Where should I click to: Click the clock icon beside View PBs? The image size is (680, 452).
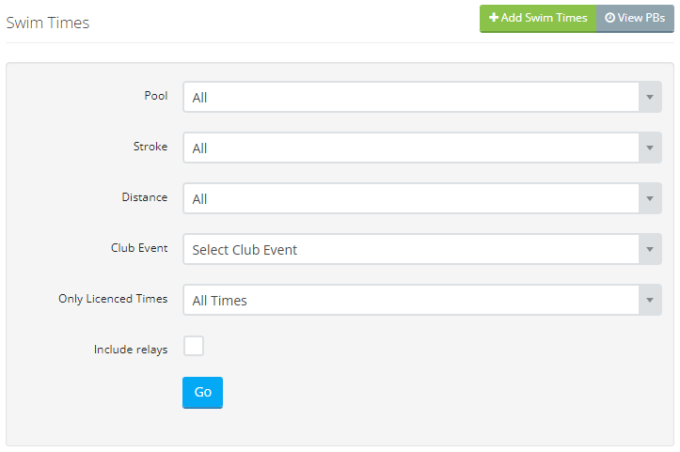(609, 18)
